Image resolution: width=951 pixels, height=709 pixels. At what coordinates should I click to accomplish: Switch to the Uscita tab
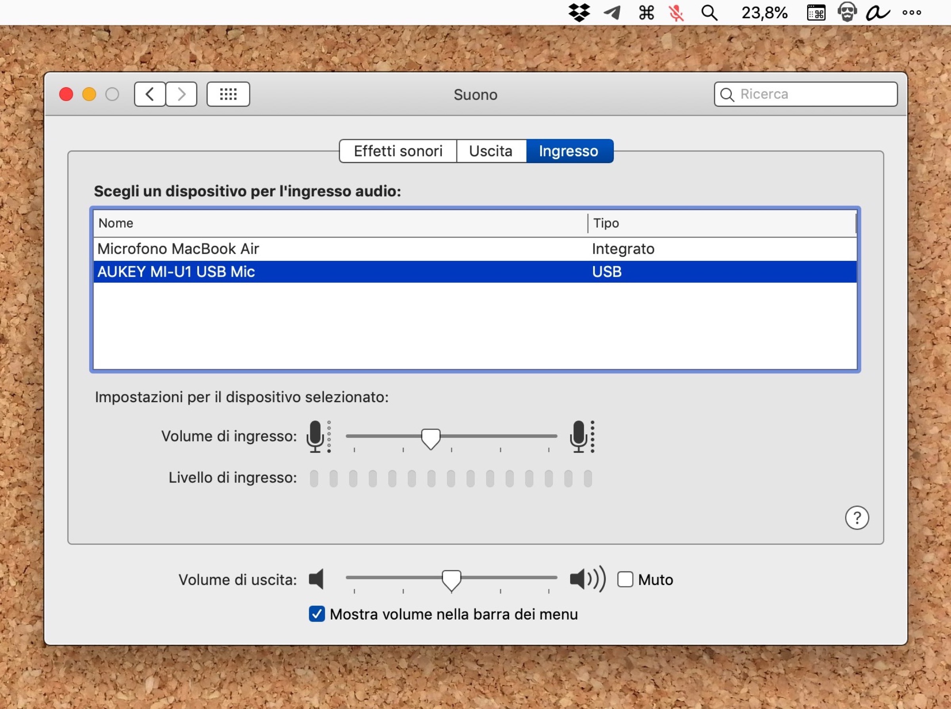[x=491, y=151]
